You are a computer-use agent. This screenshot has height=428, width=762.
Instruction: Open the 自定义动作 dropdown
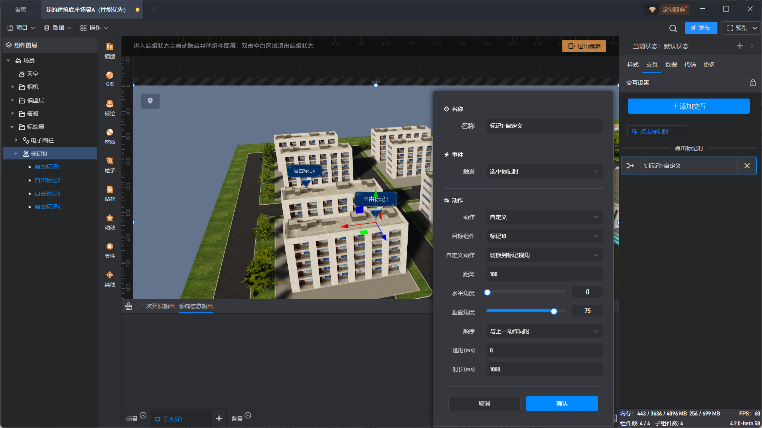point(544,255)
